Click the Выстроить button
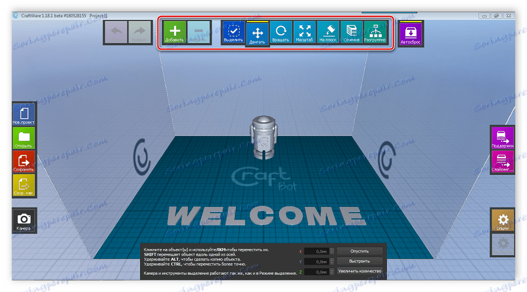This screenshot has width=527, height=292. [360, 261]
